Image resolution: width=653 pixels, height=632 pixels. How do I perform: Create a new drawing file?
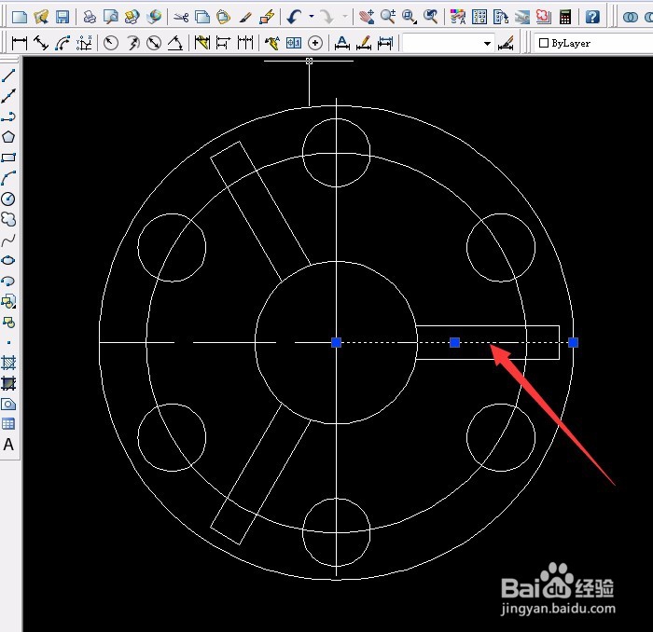click(20, 17)
